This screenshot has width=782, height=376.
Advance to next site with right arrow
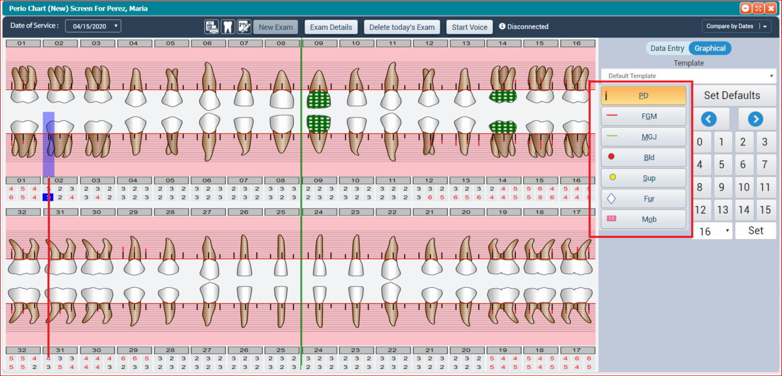[755, 119]
